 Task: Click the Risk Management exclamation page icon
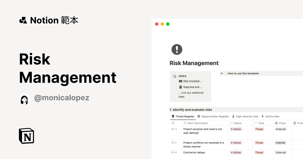[x=177, y=49]
